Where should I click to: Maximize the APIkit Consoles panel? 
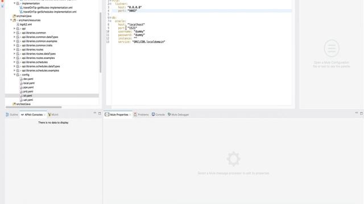(x=100, y=113)
